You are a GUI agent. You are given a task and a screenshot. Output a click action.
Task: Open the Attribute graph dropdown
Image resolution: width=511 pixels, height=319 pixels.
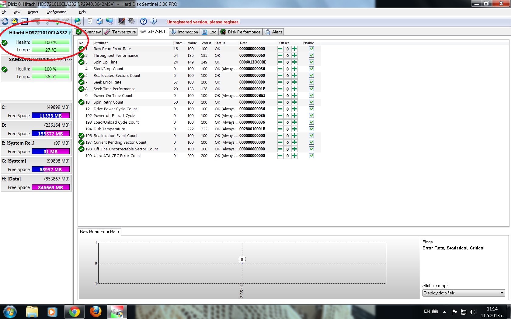click(x=464, y=293)
